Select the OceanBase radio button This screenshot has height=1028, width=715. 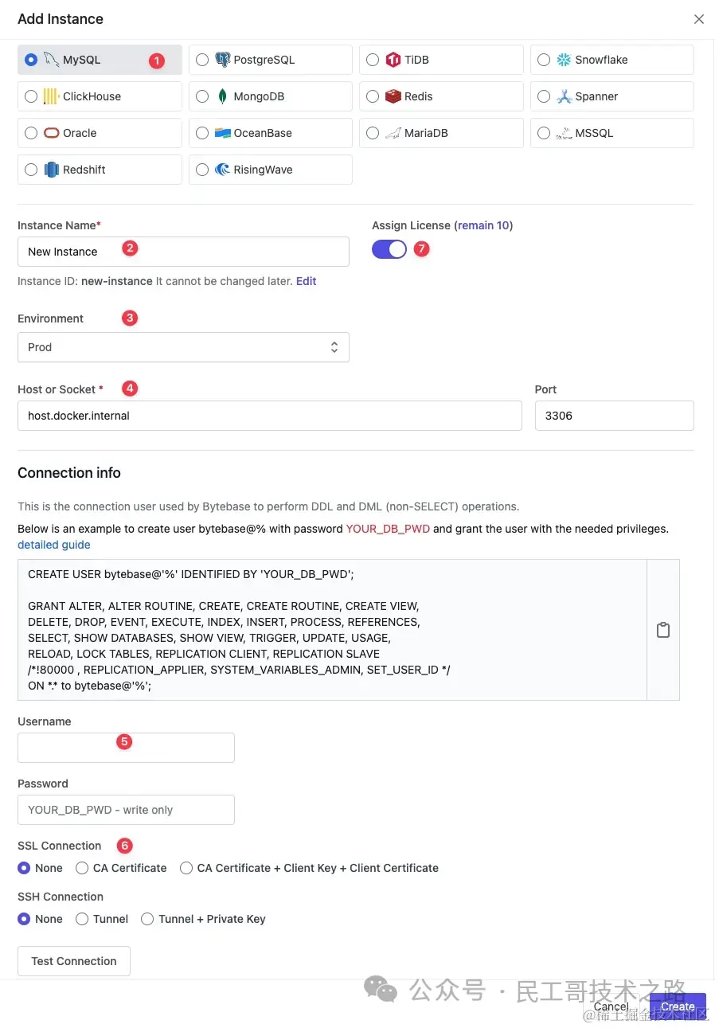[202, 133]
